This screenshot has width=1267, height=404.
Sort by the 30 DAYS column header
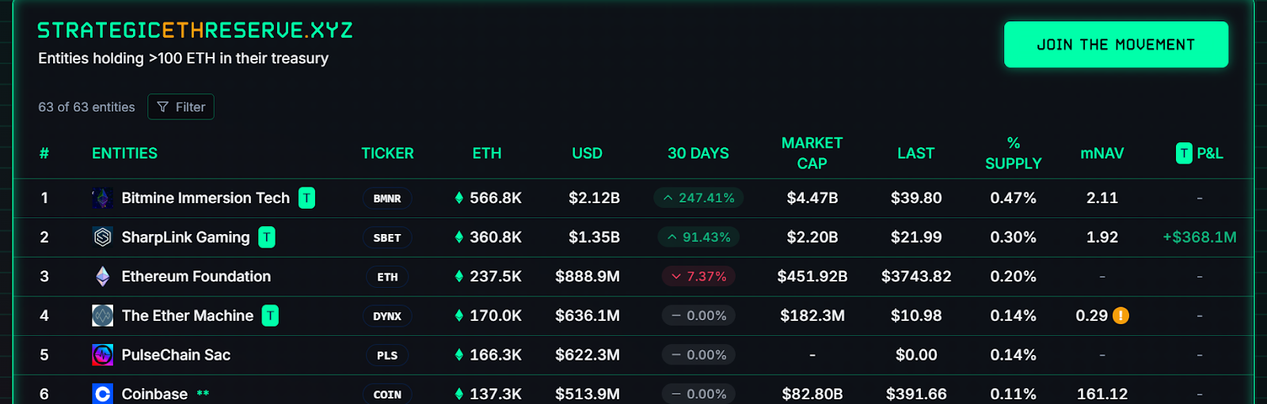pos(698,153)
